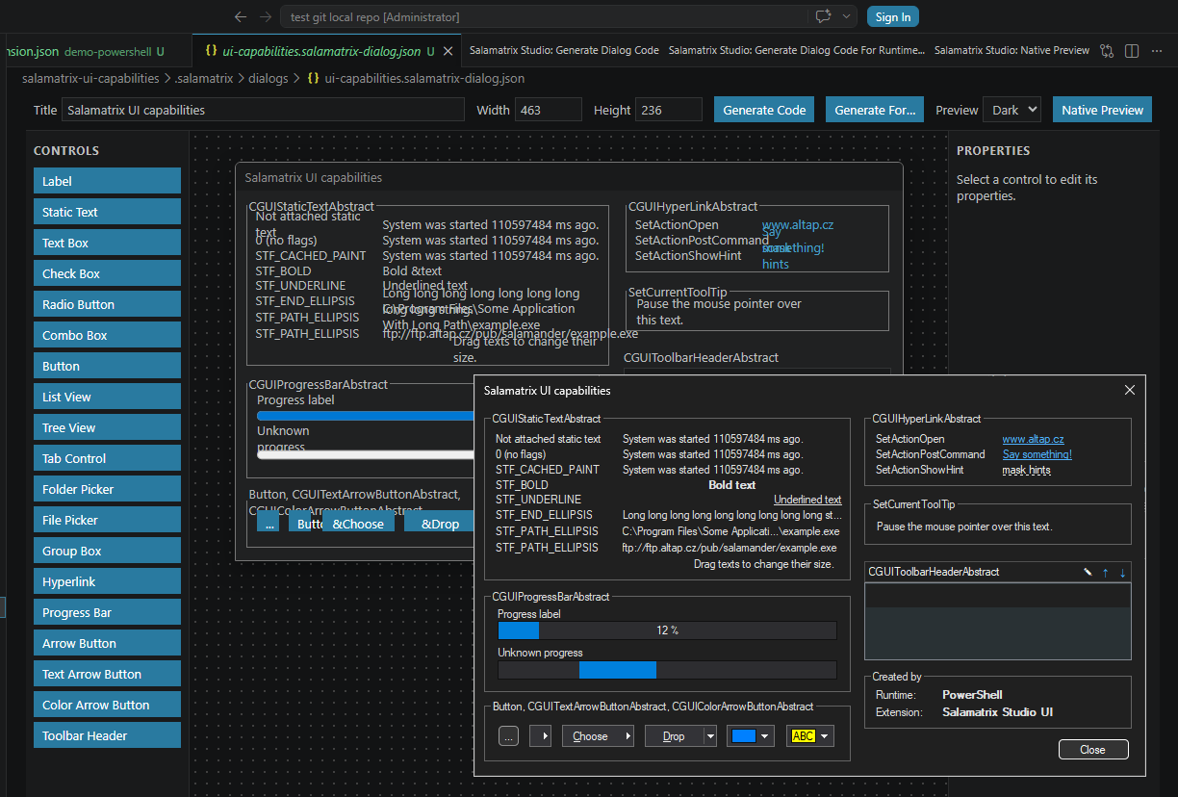Click the Sign In button
The image size is (1178, 797).
pos(893,16)
